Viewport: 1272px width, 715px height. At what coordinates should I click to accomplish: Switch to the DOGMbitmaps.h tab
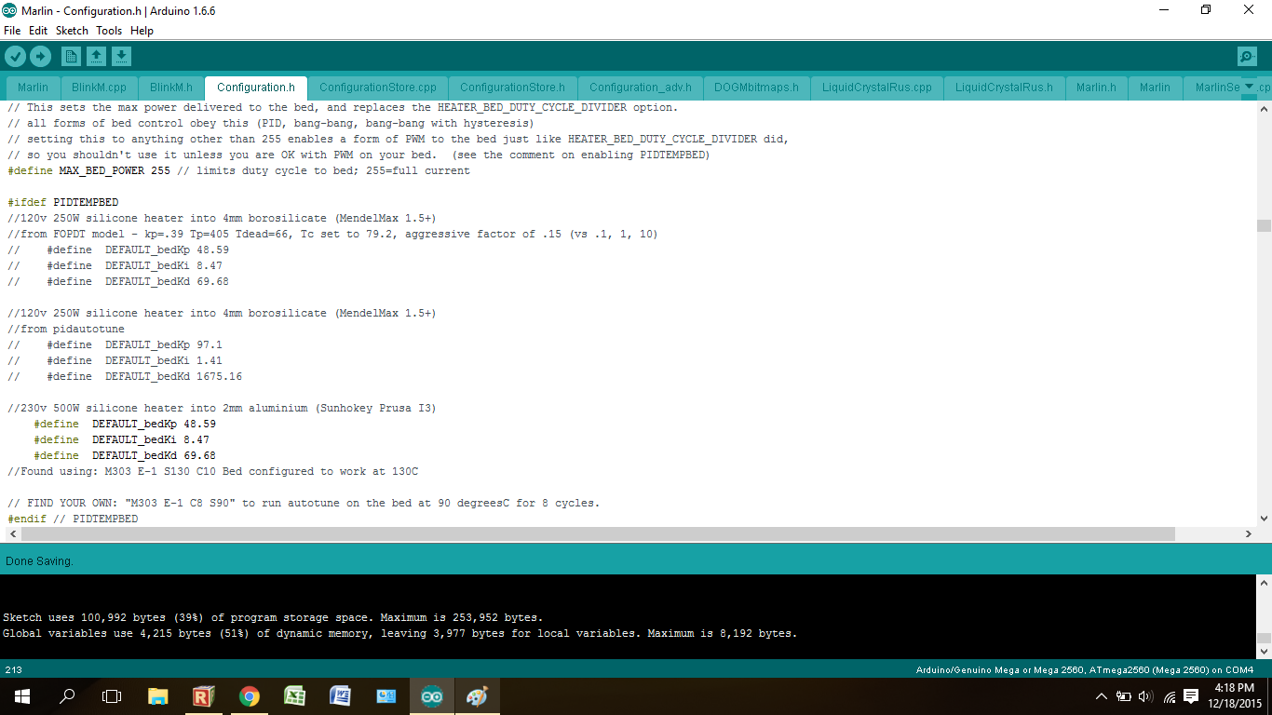tap(756, 88)
